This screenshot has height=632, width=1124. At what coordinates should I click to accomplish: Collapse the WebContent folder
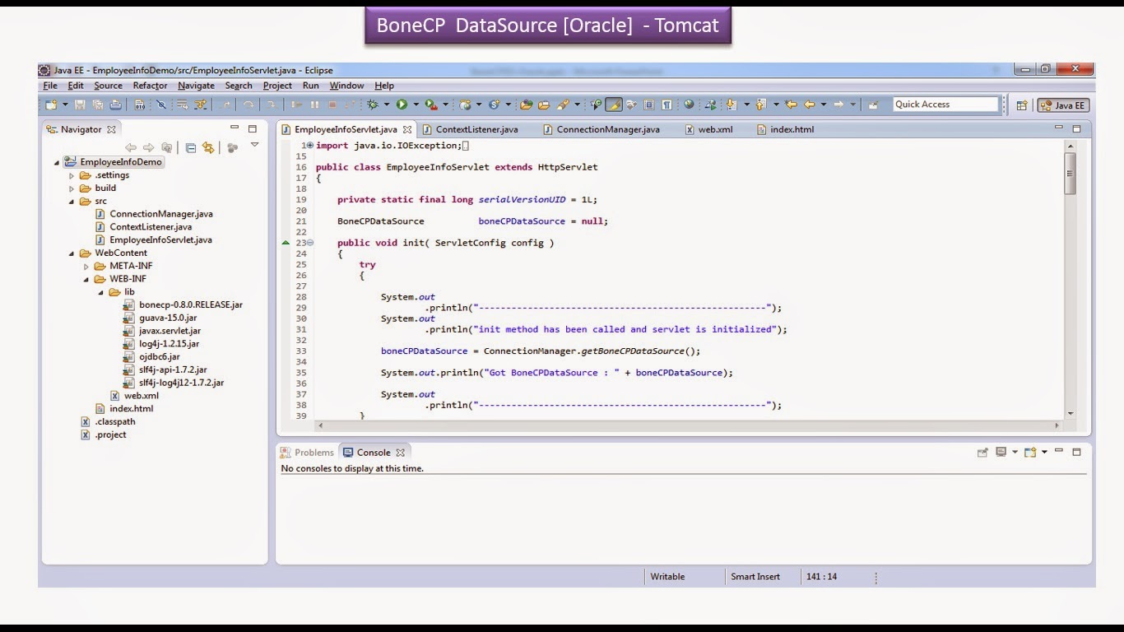tap(72, 253)
